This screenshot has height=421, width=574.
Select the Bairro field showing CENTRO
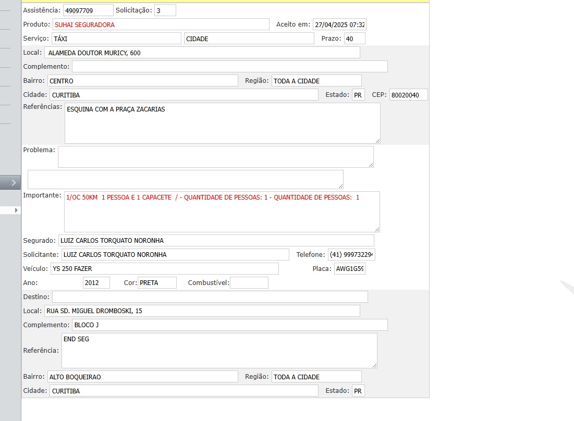143,81
